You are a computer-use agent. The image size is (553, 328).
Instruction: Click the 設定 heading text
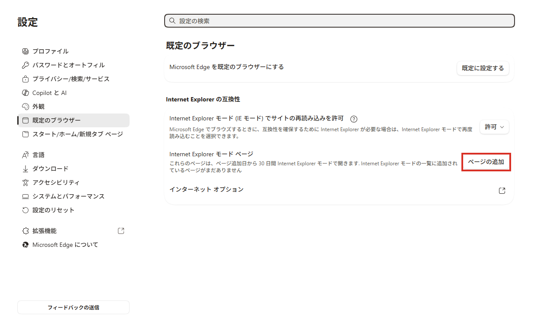pyautogui.click(x=28, y=22)
